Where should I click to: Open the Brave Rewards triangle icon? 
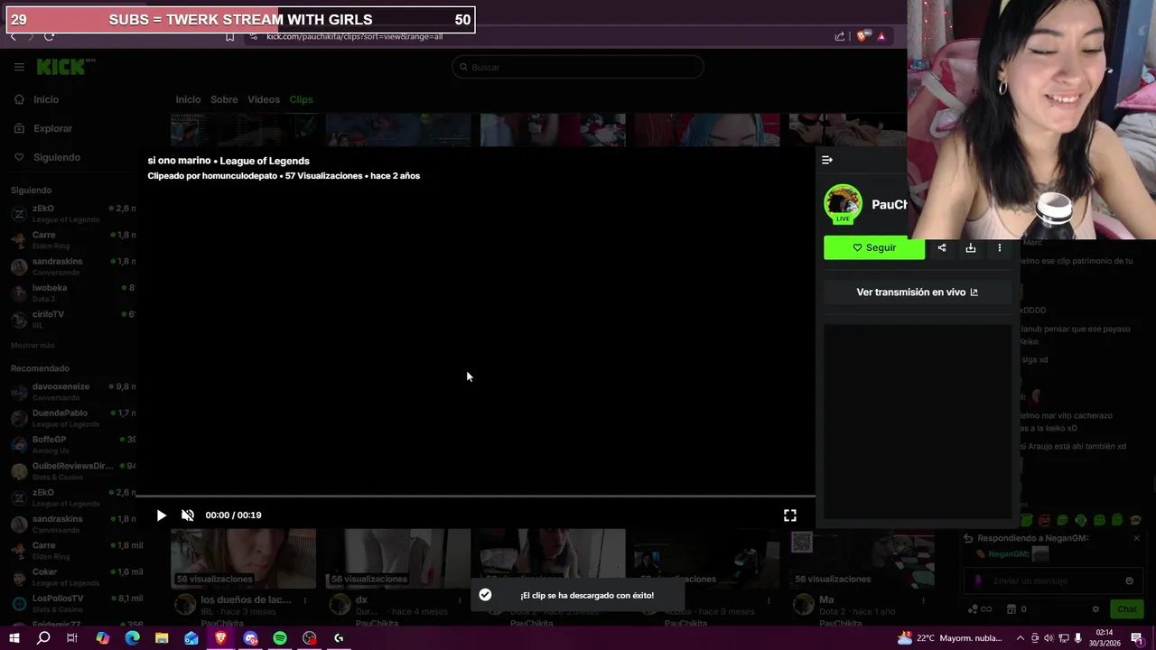pos(881,36)
